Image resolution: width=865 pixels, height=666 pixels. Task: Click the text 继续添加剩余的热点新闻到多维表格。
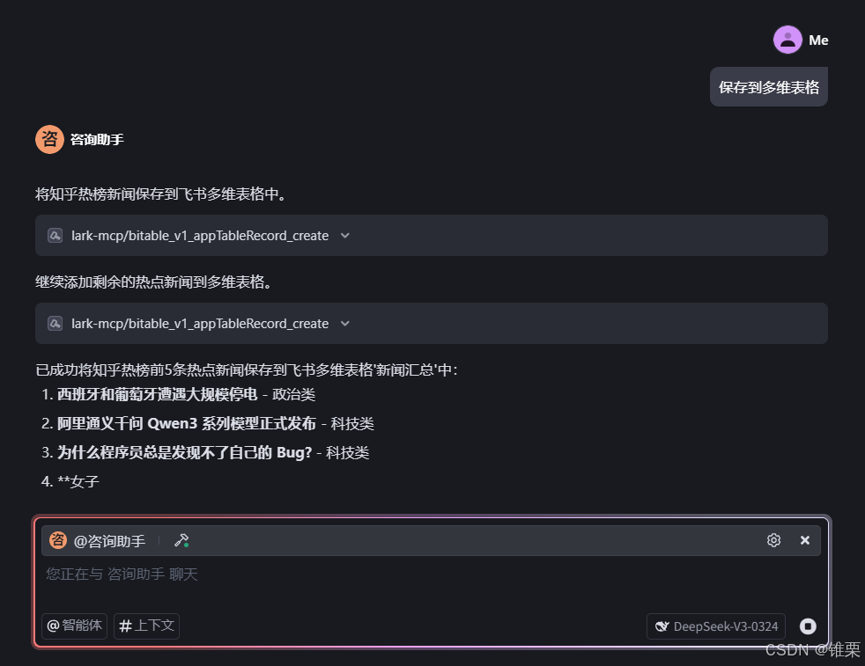click(153, 282)
